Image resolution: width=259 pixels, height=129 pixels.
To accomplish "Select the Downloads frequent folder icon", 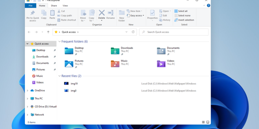I will [115, 51].
